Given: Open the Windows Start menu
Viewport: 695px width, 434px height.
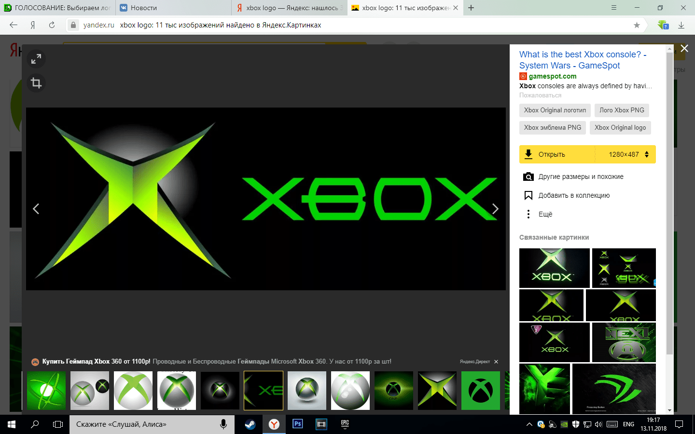Looking at the screenshot, I should point(12,424).
